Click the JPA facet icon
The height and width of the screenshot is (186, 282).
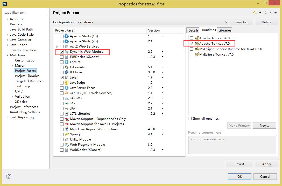pyautogui.click(x=67, y=109)
